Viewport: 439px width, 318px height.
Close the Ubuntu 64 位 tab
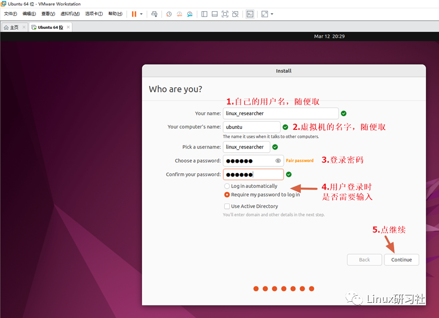[x=69, y=27]
